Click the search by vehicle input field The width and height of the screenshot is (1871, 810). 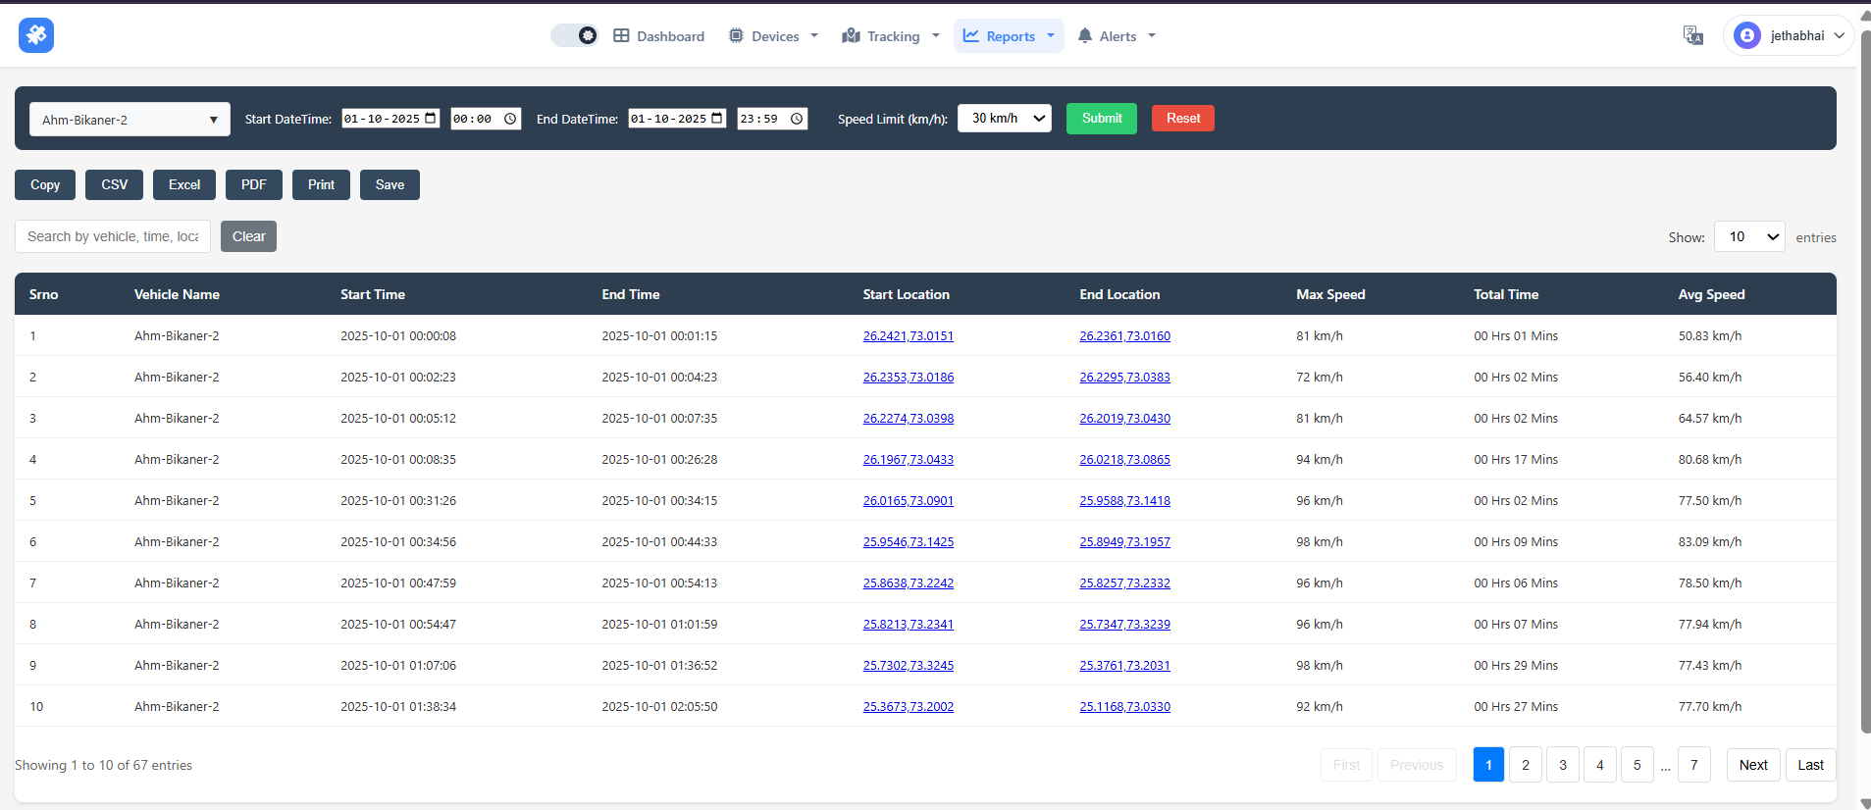113,236
